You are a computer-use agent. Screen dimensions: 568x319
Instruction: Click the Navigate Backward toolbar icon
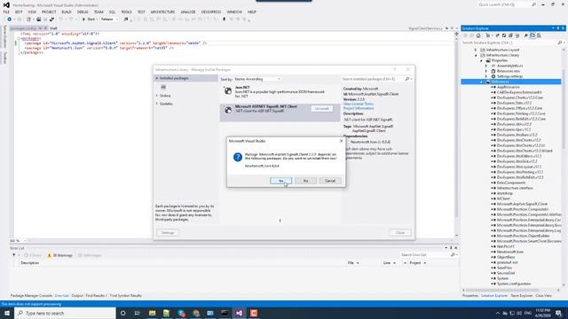pyautogui.click(x=10, y=19)
